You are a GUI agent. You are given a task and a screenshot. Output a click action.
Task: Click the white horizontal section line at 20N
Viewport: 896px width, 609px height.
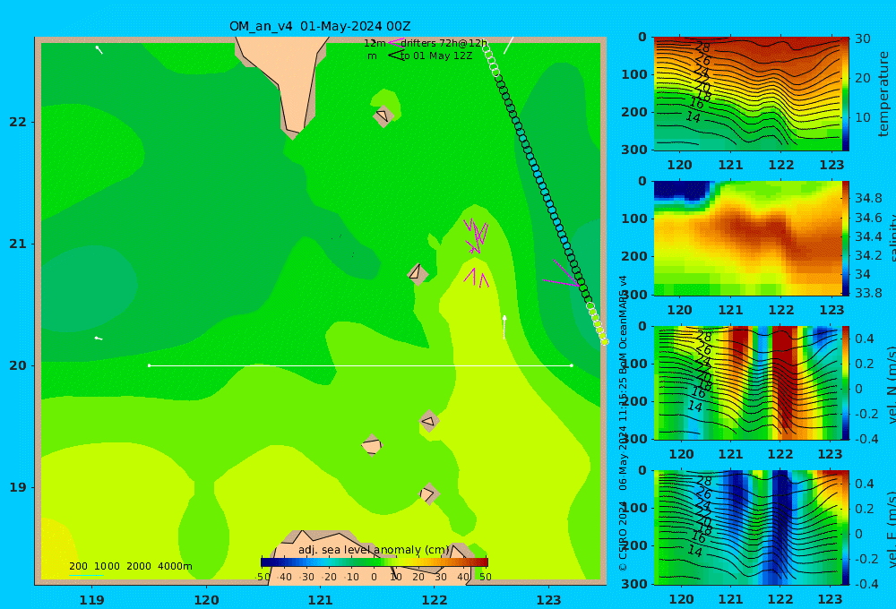[360, 365]
